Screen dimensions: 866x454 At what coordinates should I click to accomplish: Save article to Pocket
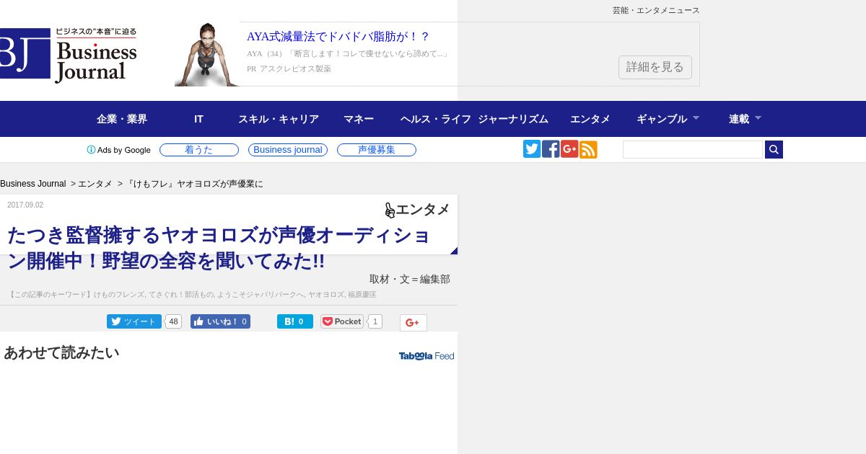click(x=342, y=321)
